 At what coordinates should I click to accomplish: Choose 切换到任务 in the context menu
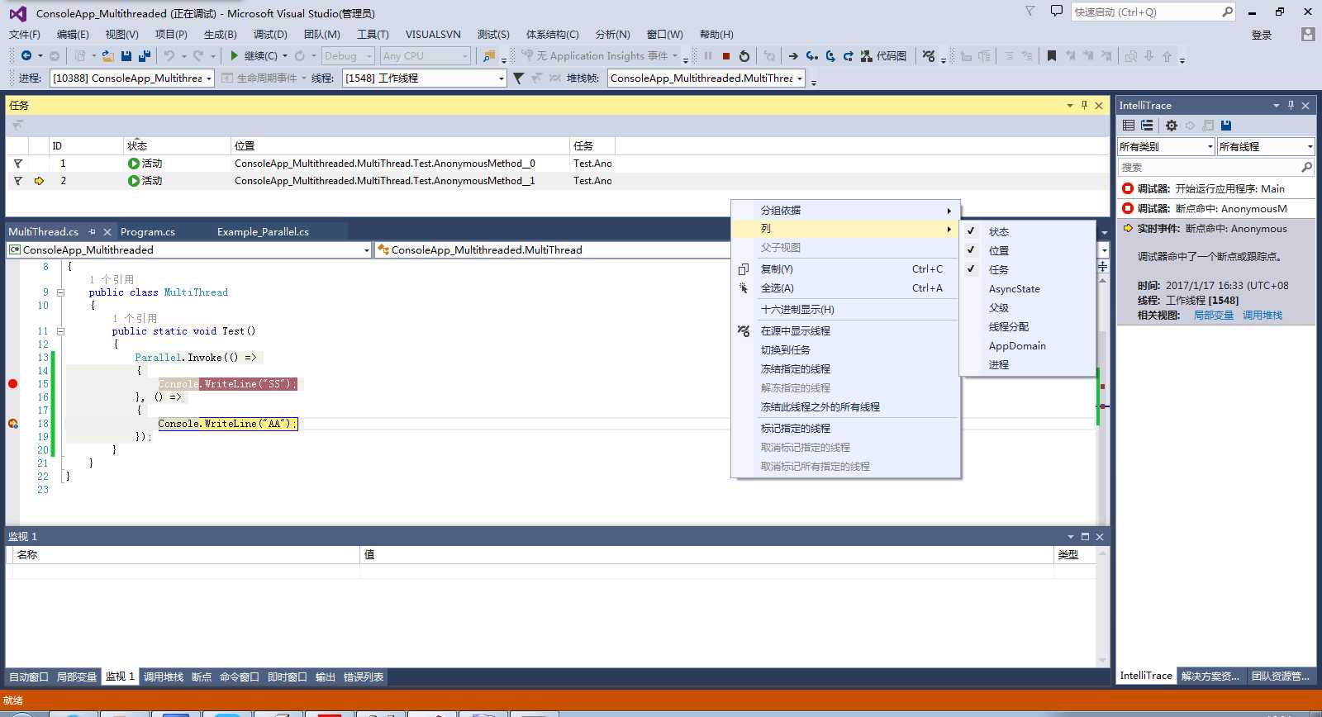coord(846,350)
